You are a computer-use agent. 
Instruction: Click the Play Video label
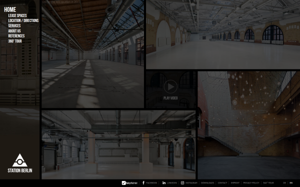pyautogui.click(x=170, y=98)
